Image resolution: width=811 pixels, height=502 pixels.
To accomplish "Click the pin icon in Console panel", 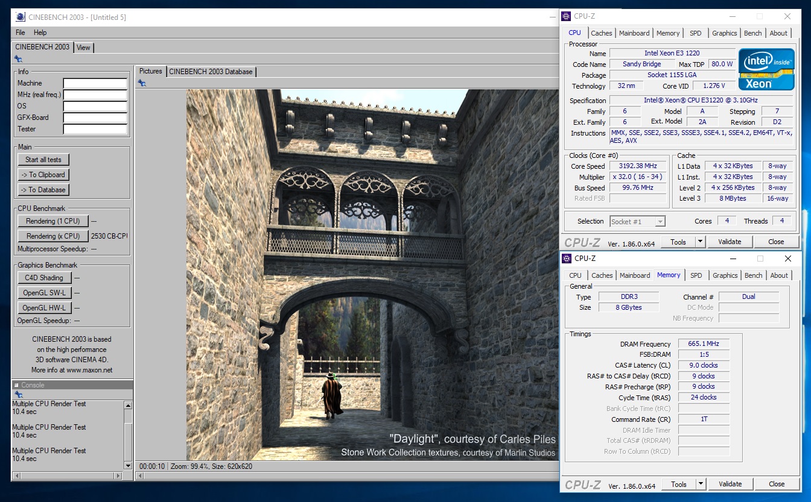I will point(18,395).
